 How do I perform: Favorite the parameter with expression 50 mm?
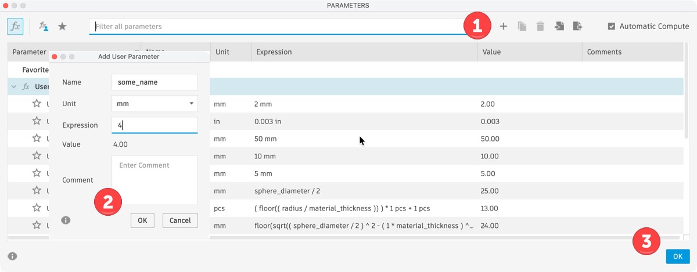37,139
